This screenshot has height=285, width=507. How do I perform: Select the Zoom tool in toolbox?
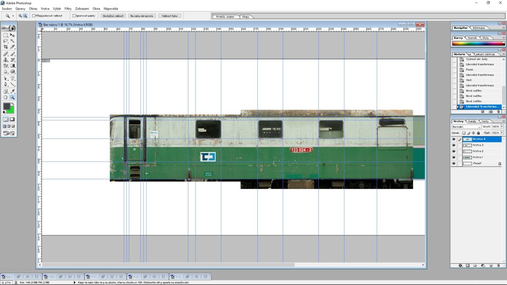point(12,97)
